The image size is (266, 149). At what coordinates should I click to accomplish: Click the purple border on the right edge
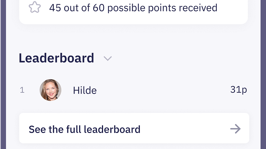[x=263, y=74]
